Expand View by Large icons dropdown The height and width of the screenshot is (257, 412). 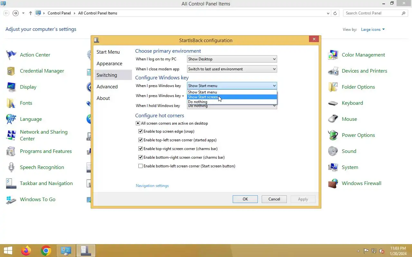[x=373, y=30]
